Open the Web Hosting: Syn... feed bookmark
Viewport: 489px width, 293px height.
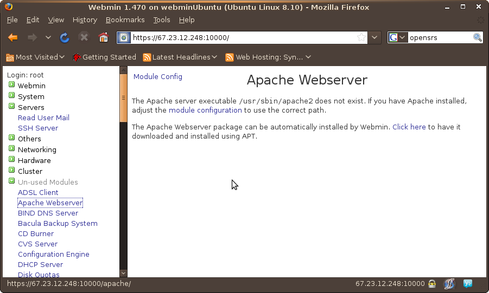(x=268, y=57)
